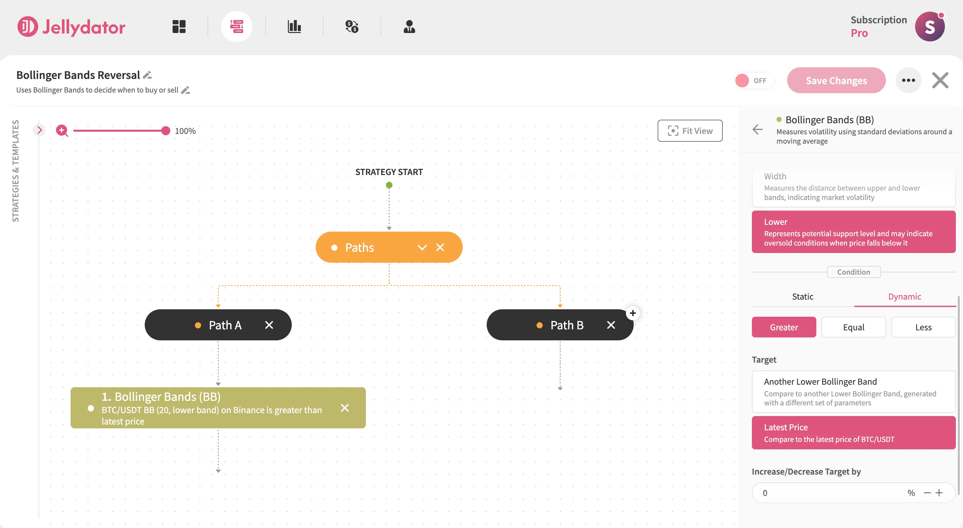Viewport: 963px width, 528px height.
Task: Switch to the Dynamic tab
Action: click(x=905, y=296)
